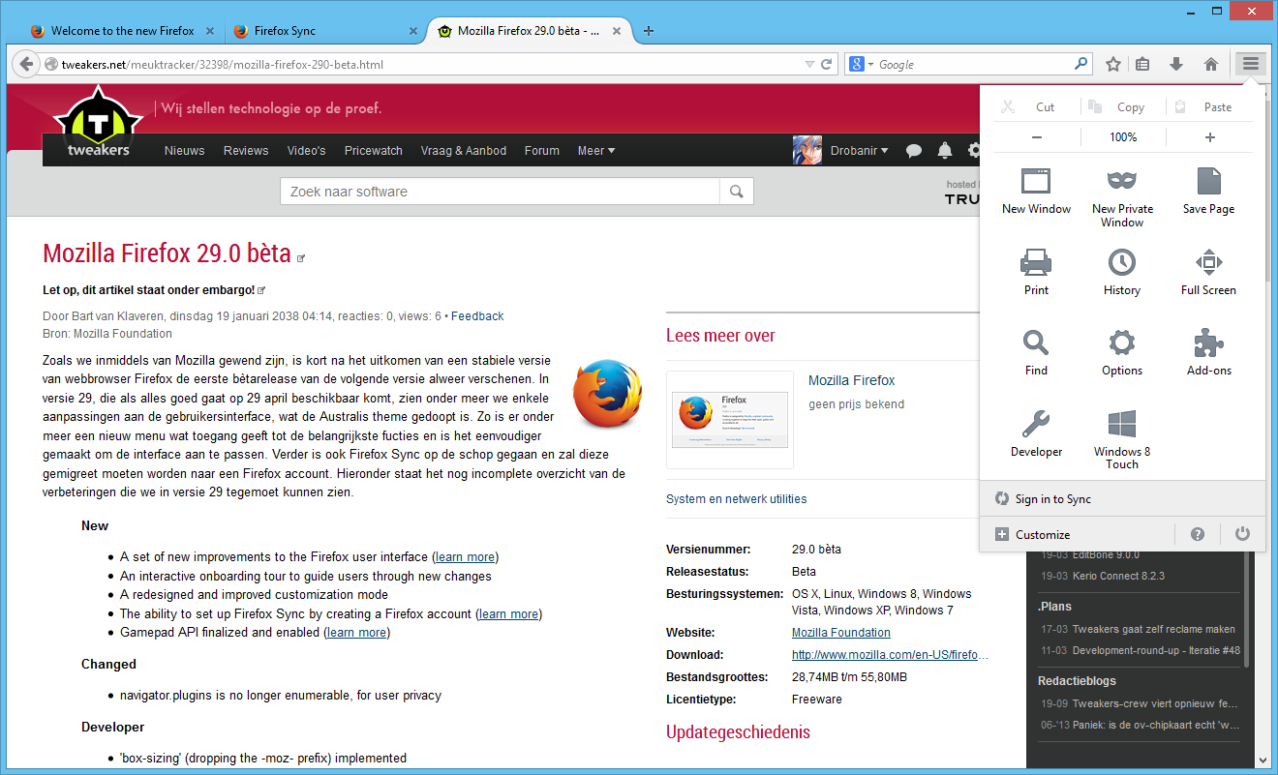Viewport: 1278px width, 775px height.
Task: Expand the Meer navigation dropdown
Action: tap(596, 150)
